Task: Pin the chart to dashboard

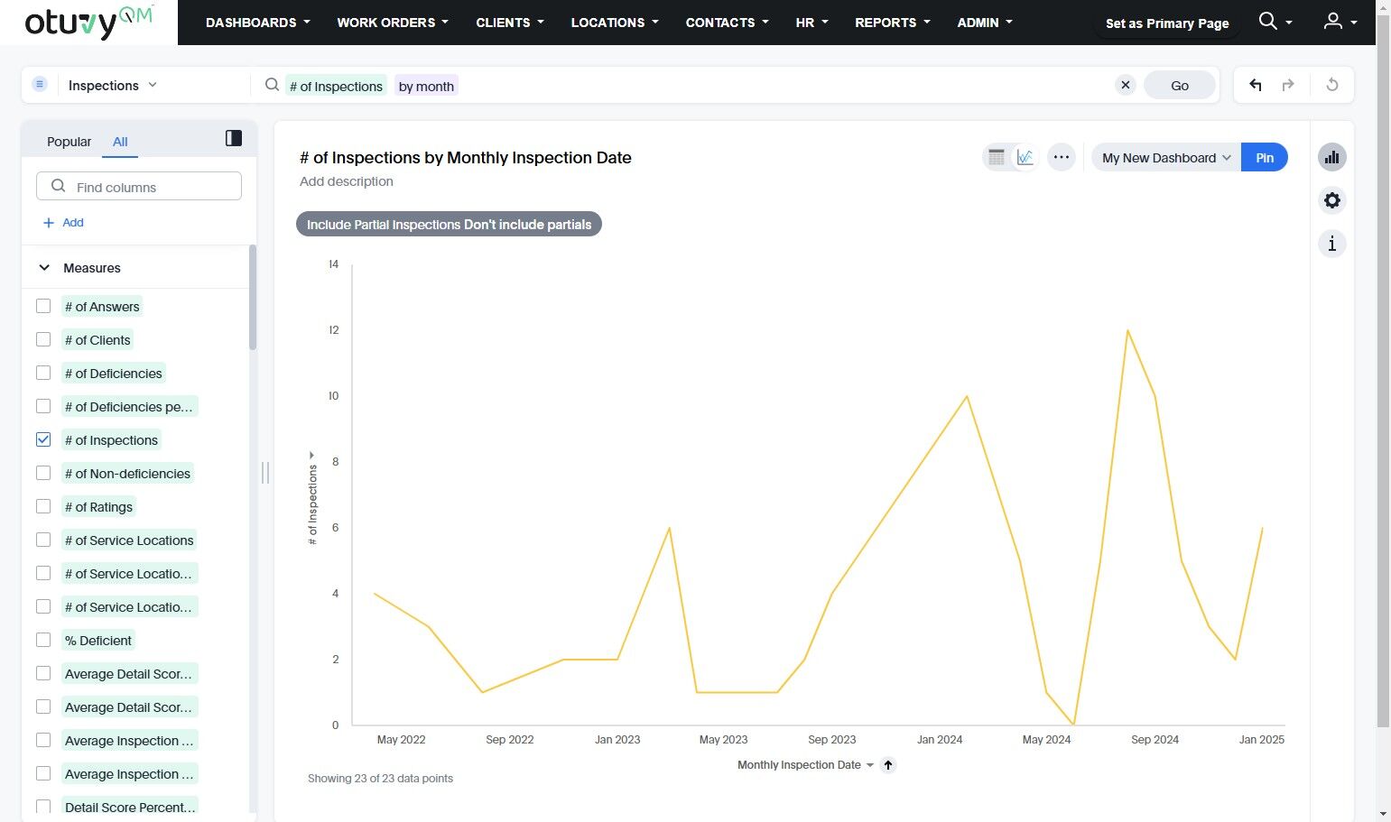Action: point(1264,158)
